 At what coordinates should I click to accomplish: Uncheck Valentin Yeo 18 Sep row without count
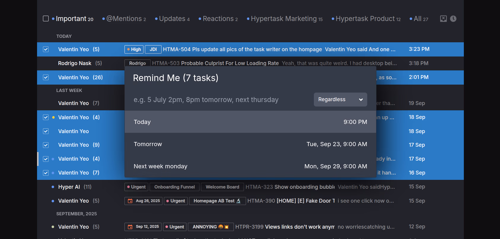pyautogui.click(x=46, y=131)
